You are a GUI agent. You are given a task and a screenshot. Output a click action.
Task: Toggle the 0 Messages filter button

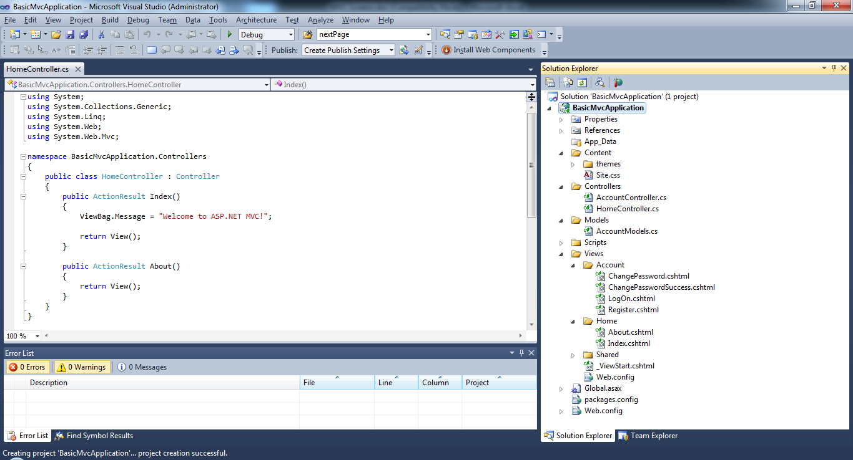pos(142,367)
